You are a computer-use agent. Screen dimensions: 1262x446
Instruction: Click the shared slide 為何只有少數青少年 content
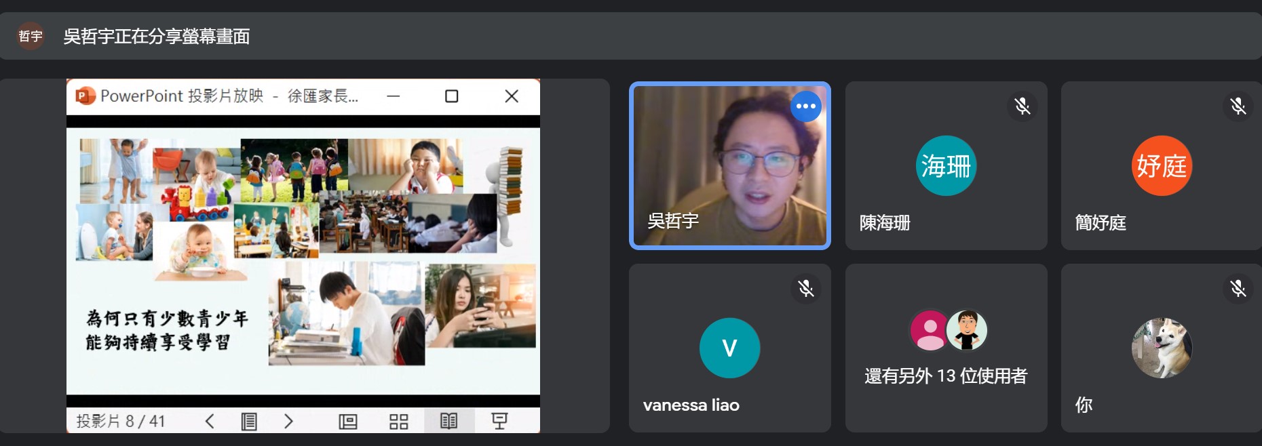[303, 262]
